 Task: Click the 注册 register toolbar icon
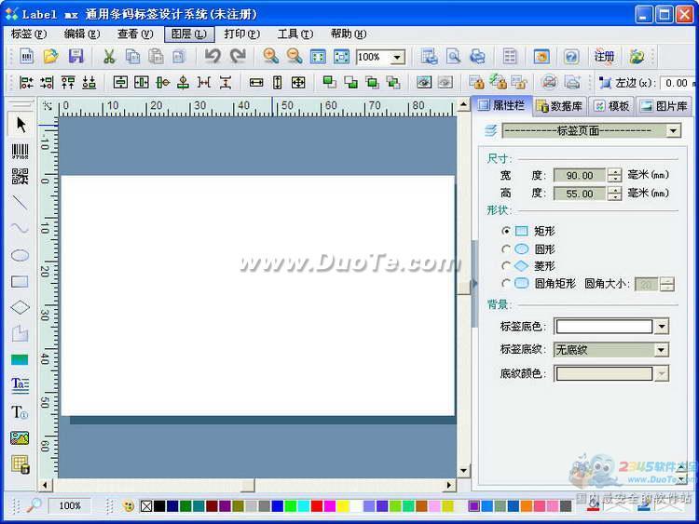pos(604,57)
